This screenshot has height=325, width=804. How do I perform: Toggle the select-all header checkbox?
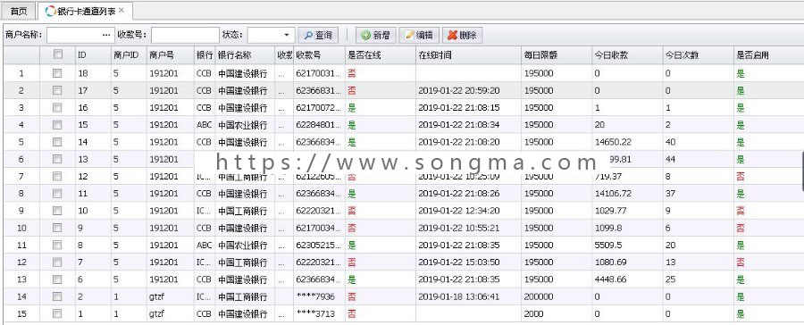click(x=57, y=54)
